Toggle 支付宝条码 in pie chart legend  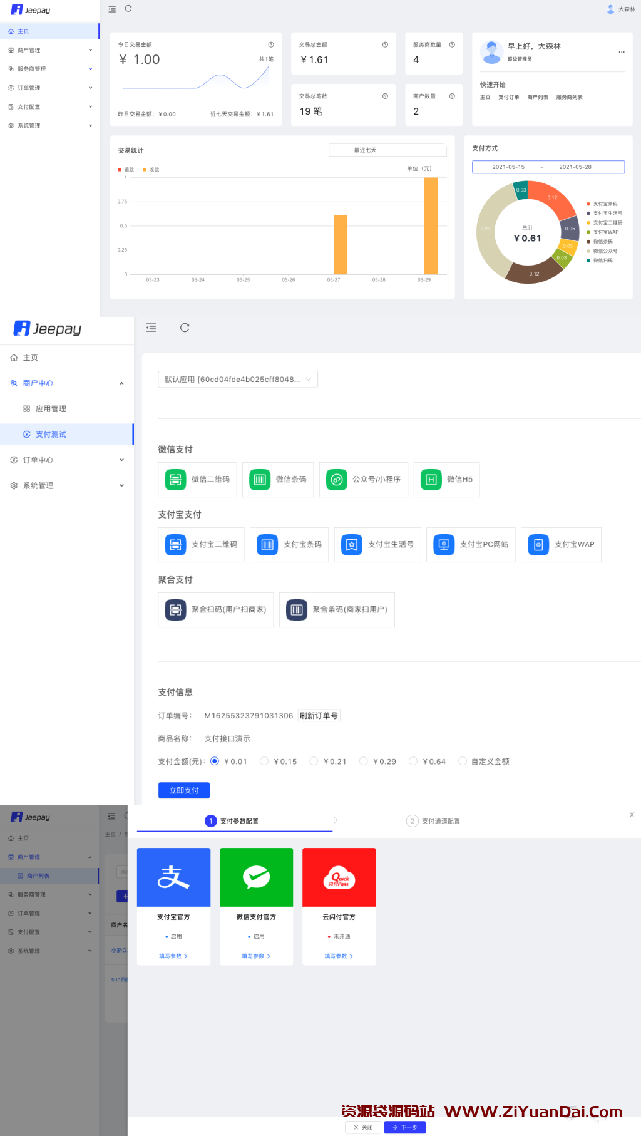click(x=602, y=204)
